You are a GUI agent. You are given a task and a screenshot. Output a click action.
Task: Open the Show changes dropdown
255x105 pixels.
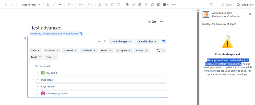(121, 41)
